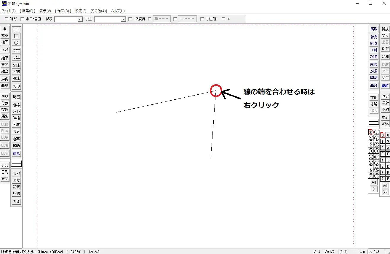Select square layer group 1 button

383,142
